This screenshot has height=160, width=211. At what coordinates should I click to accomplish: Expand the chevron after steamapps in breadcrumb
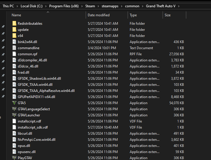[122, 6]
